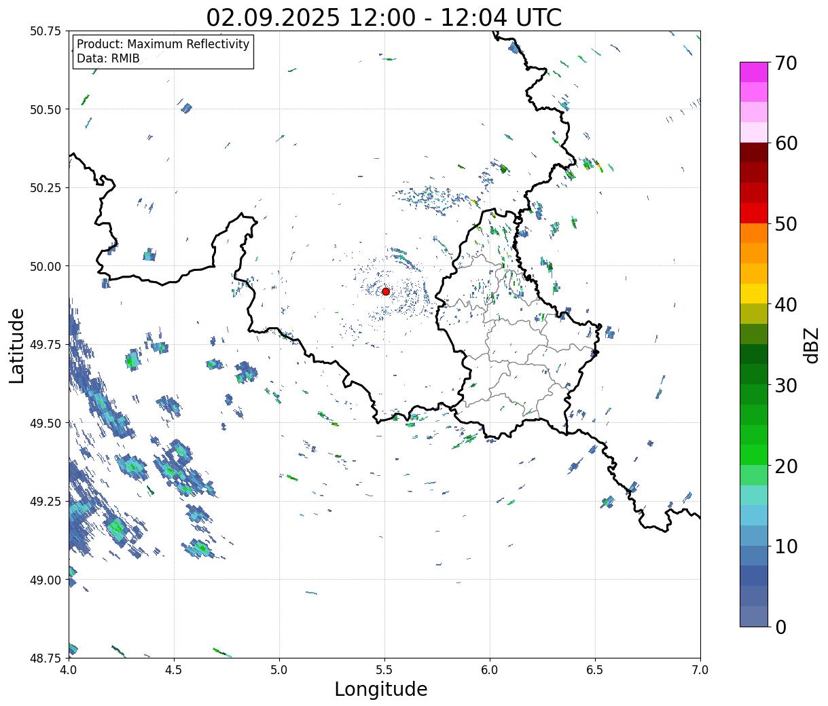Image resolution: width=828 pixels, height=706 pixels.
Task: Click the longitude tick label "4.5"
Action: (x=174, y=669)
